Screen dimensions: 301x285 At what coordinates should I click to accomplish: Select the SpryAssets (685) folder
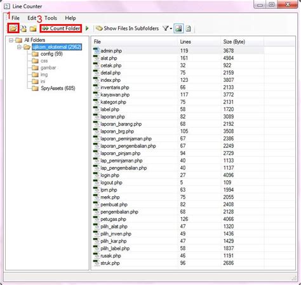point(58,88)
